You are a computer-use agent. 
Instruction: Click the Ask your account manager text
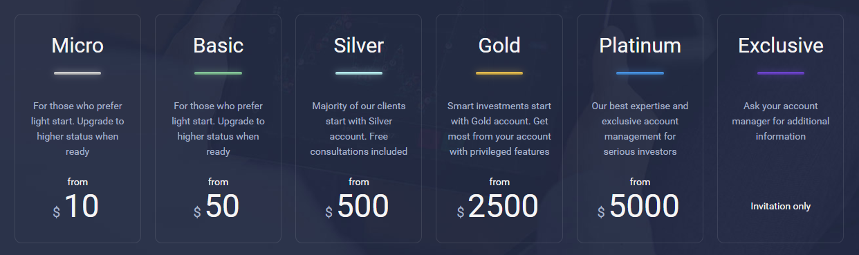pos(781,121)
